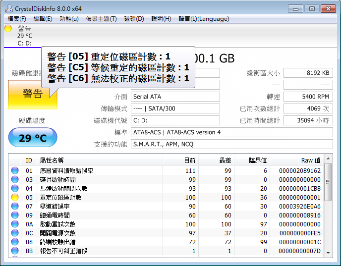Click the scroll down arrow of attribute list
Viewport: 341px width, 267px height.
(328, 253)
